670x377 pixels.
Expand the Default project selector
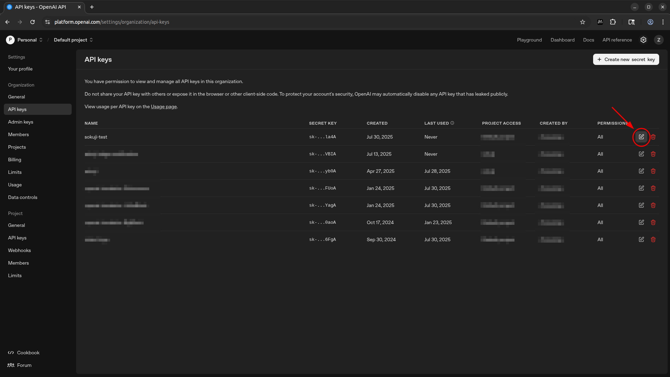coord(73,40)
